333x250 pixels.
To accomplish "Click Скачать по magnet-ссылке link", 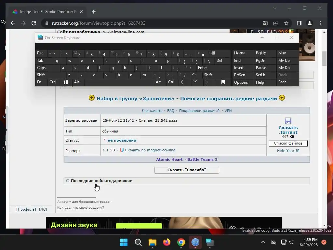I will pos(150,150).
